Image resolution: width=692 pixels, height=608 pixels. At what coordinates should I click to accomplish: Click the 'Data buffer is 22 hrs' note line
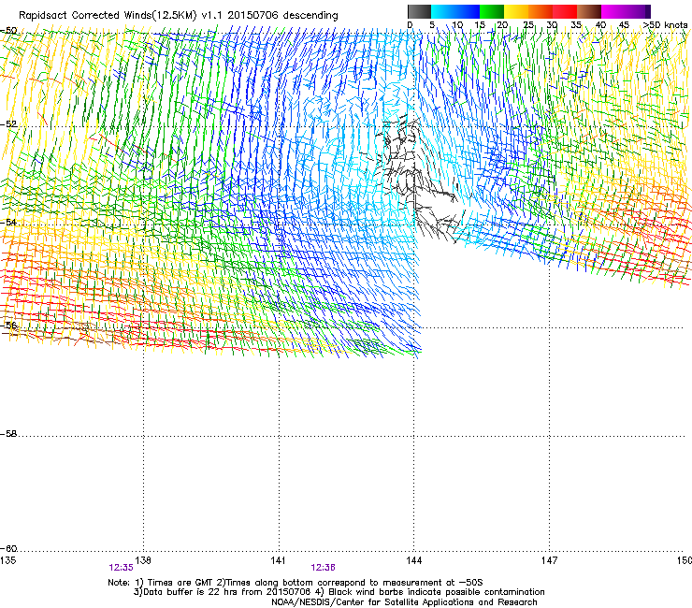pyautogui.click(x=339, y=592)
